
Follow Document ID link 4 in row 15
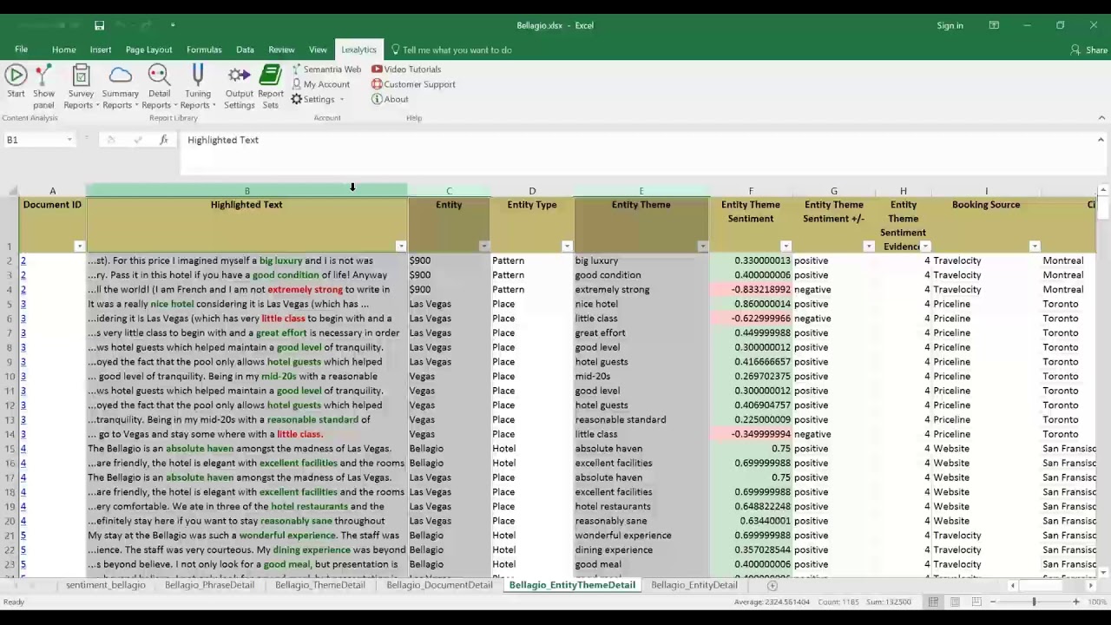(x=23, y=449)
